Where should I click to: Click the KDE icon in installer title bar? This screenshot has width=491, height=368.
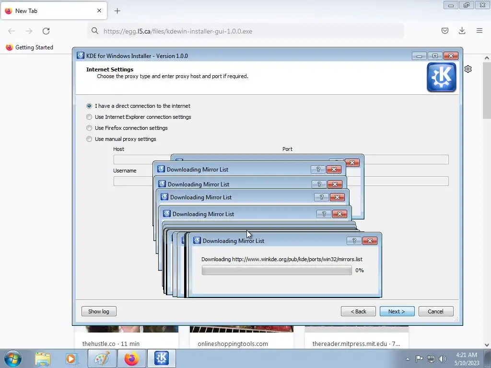[81, 56]
